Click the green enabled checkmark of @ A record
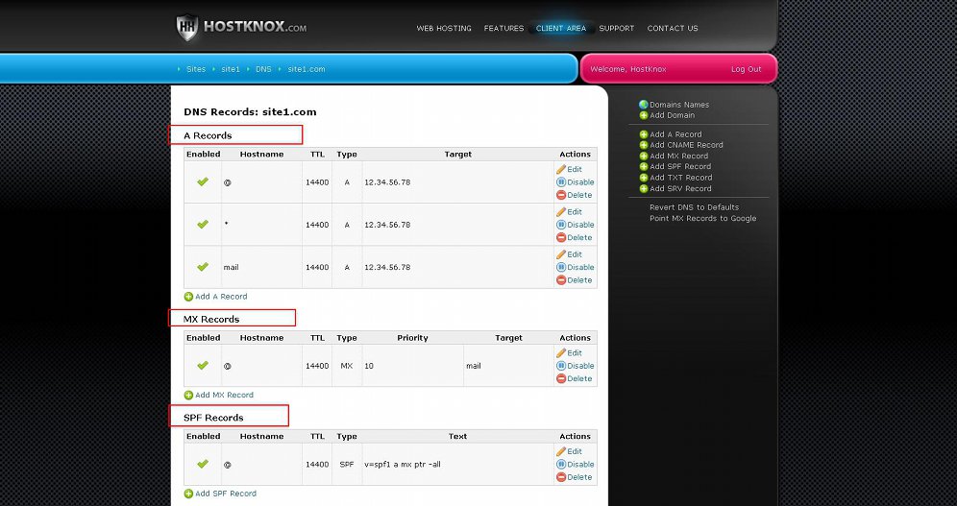Screen dimensions: 957x506 (203, 181)
